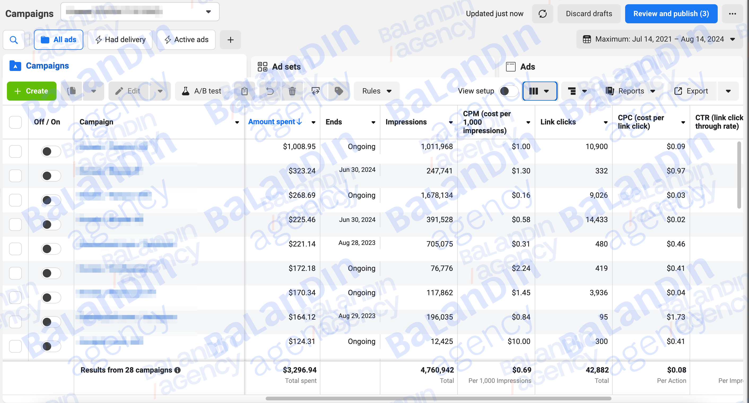The image size is (749, 403).
Task: Sort by the Link clicks column header
Action: click(x=558, y=122)
